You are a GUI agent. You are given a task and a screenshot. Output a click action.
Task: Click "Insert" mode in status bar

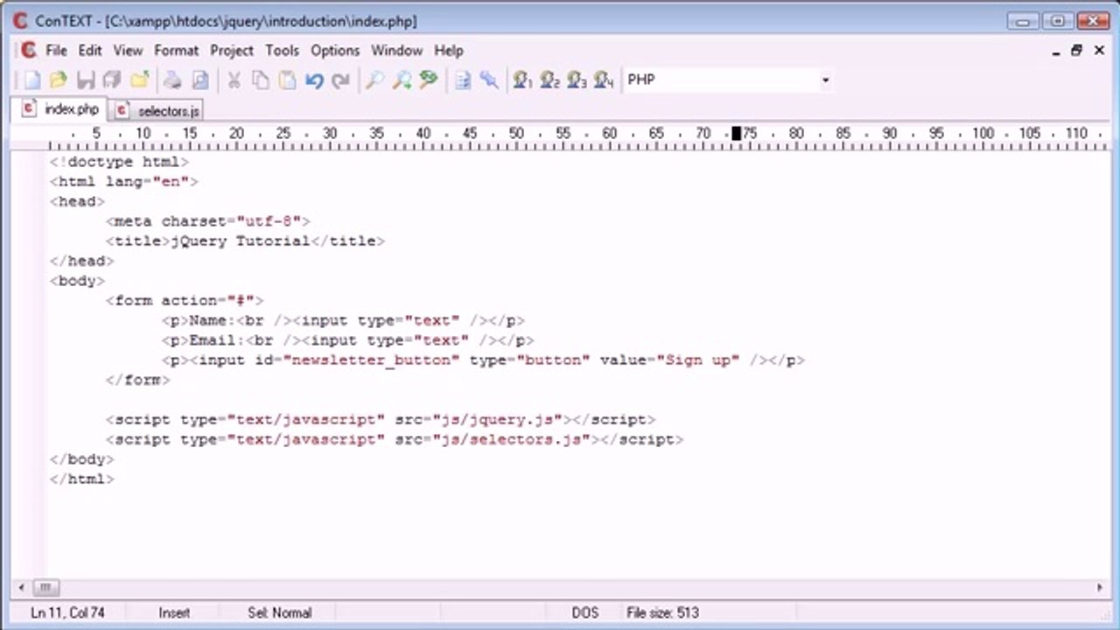(174, 612)
